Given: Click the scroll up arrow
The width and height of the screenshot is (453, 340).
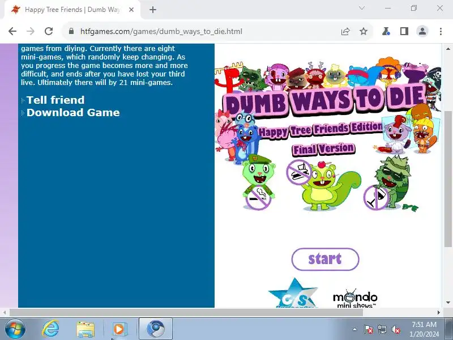Looking at the screenshot, I should click(x=448, y=49).
